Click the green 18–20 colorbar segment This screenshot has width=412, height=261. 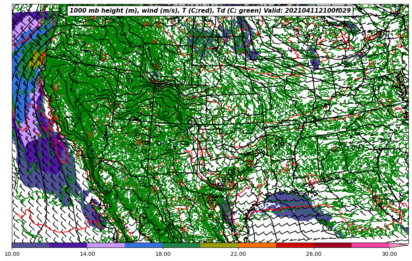182,245
